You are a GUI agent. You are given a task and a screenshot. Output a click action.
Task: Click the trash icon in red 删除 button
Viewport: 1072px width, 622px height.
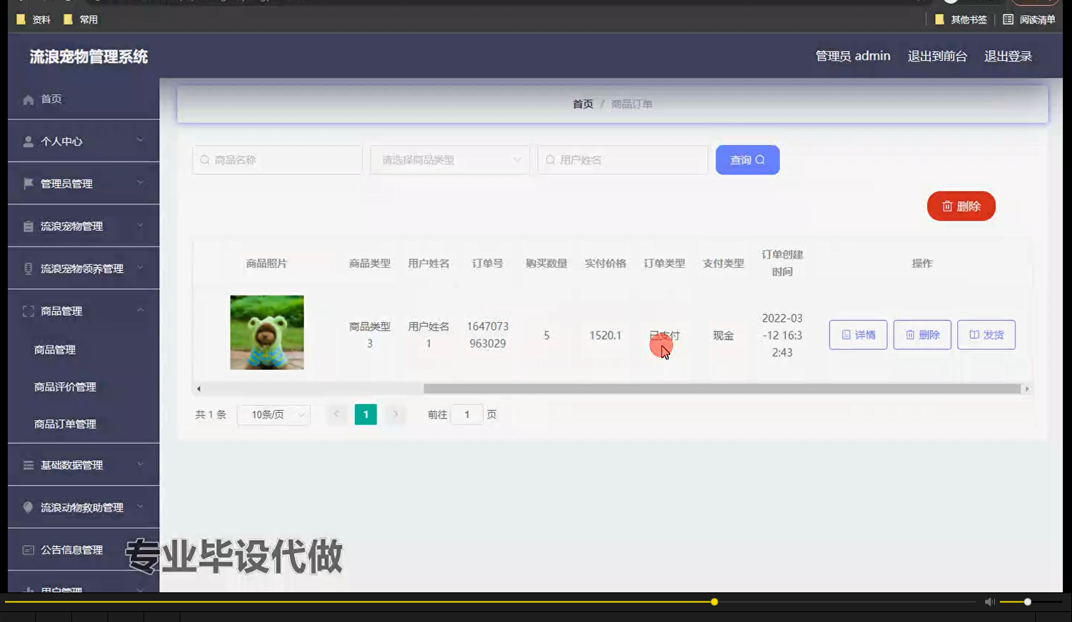pyautogui.click(x=948, y=206)
